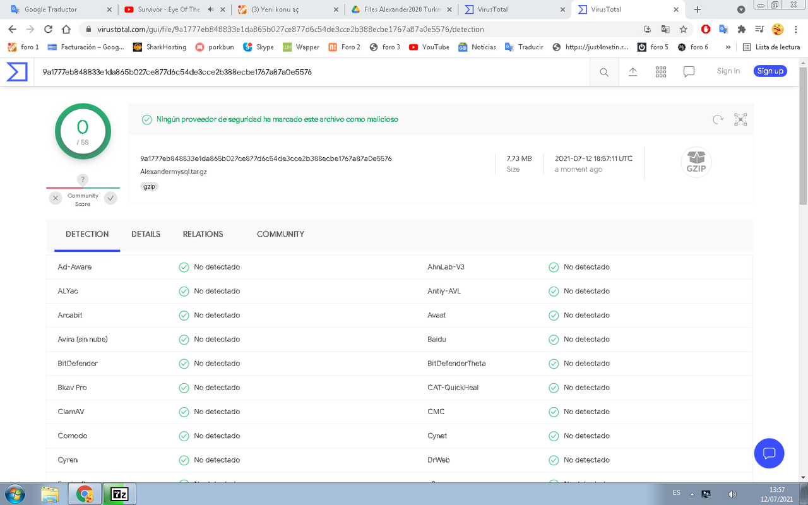Reanalyze the file with the refresh icon

pos(718,119)
